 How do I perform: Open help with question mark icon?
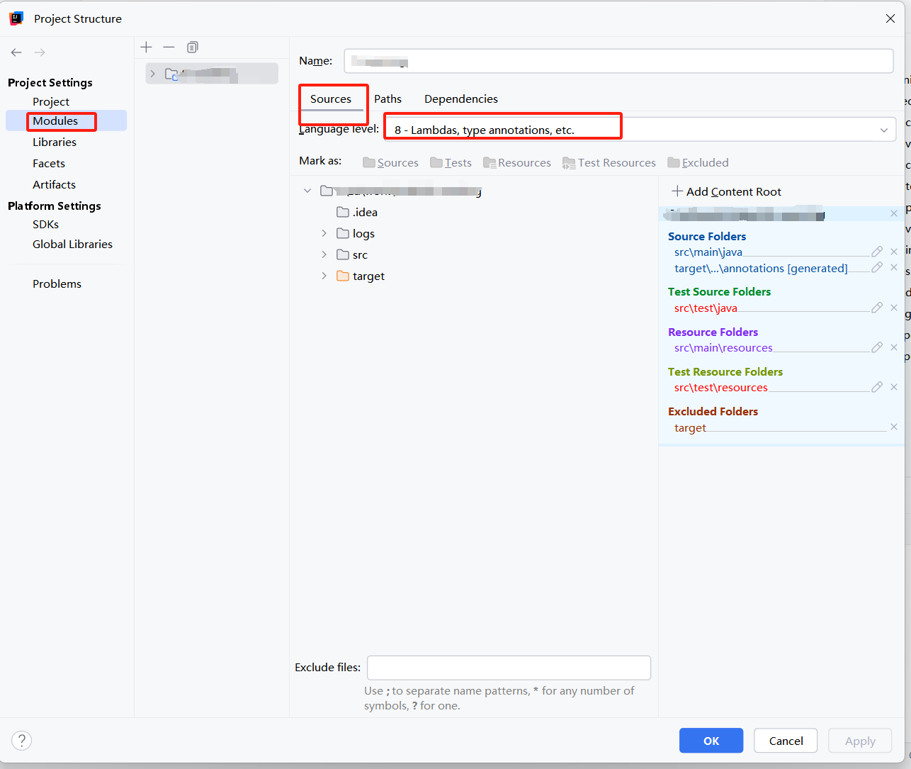22,741
